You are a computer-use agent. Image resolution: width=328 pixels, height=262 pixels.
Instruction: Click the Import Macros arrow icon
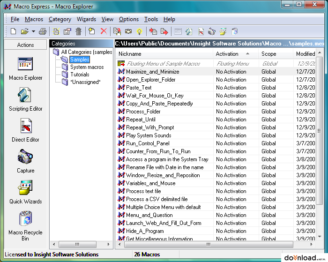(x=153, y=31)
